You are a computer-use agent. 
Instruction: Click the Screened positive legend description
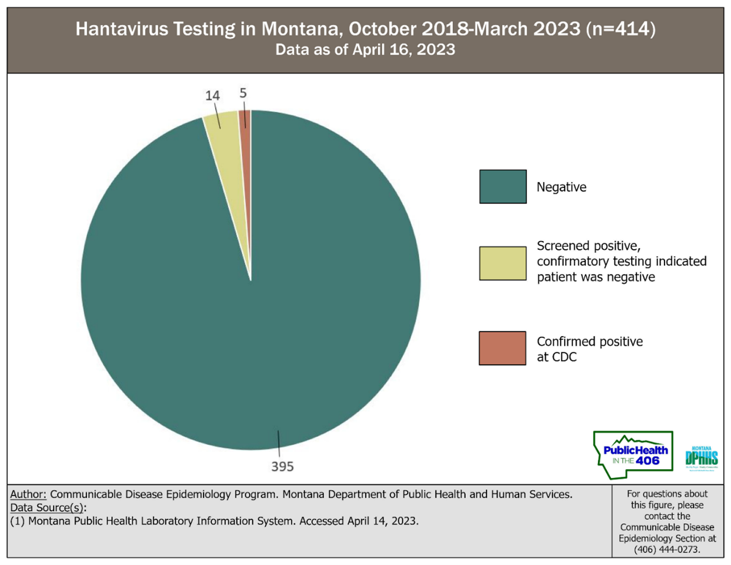[621, 262]
